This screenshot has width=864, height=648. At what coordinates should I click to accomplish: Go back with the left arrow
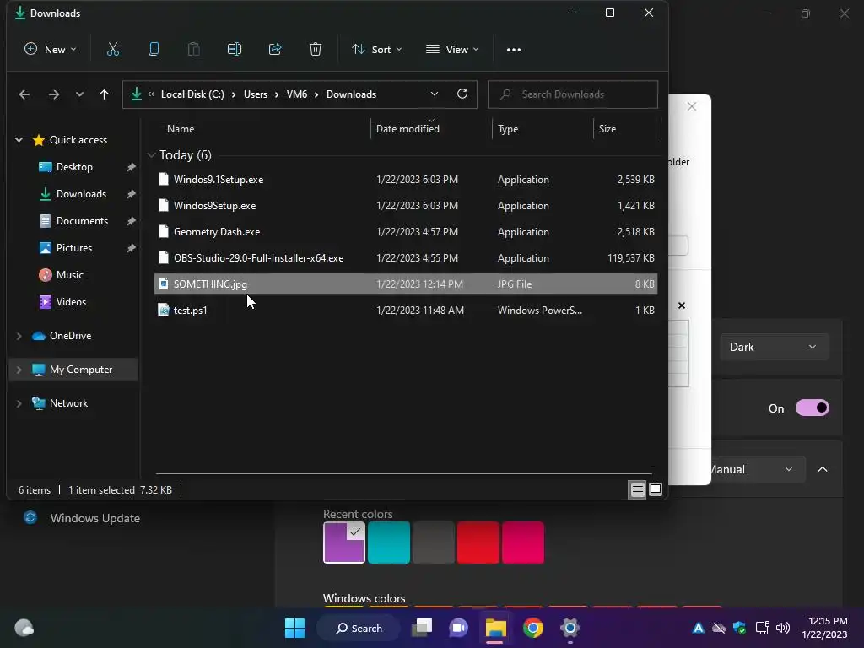[x=24, y=94]
